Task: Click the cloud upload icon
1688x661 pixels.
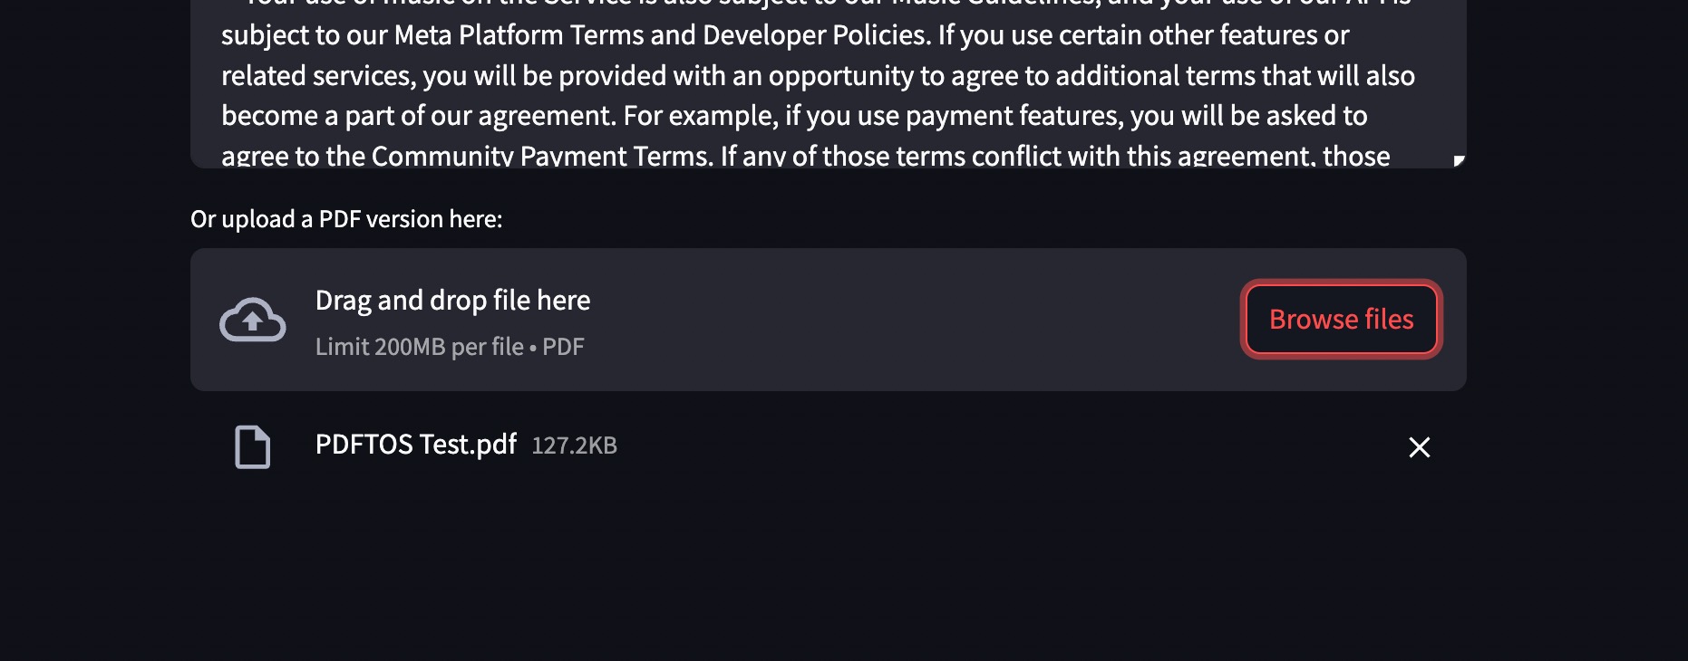Action: (253, 320)
